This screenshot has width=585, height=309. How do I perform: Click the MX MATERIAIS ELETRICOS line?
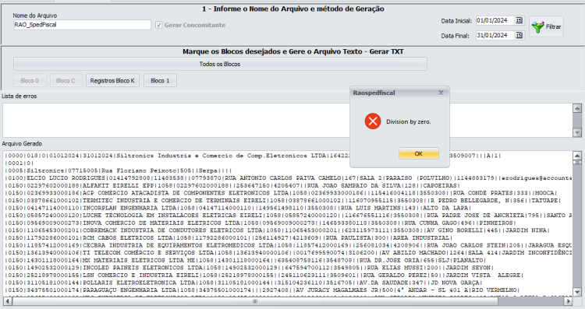pos(245,260)
